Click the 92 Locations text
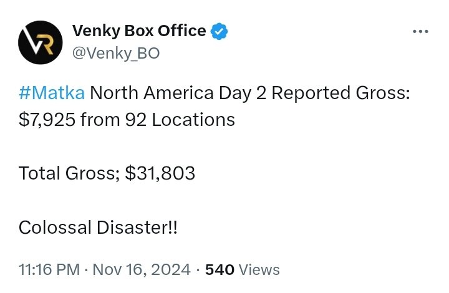The height and width of the screenshot is (293, 449). [180, 120]
